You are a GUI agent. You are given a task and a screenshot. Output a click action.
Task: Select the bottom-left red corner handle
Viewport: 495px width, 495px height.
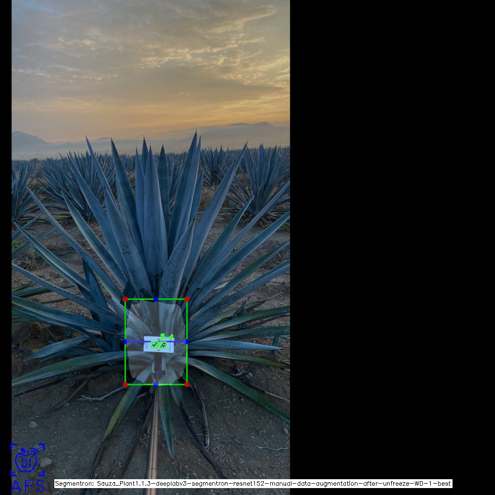point(125,384)
